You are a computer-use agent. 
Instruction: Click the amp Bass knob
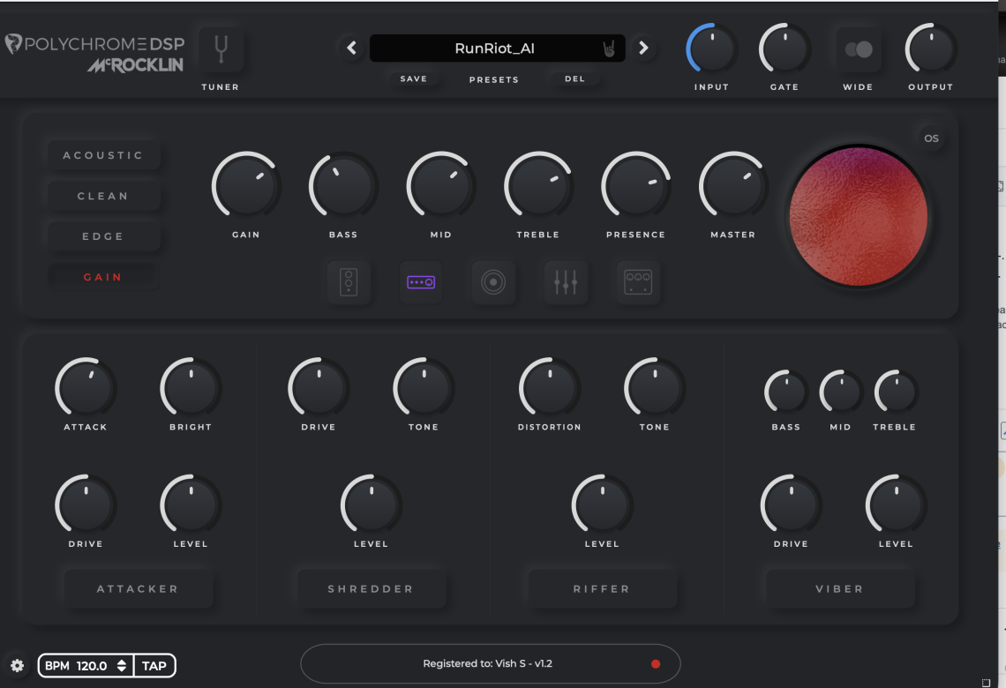tap(343, 186)
